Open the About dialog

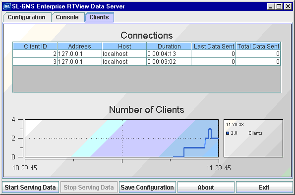point(206,187)
